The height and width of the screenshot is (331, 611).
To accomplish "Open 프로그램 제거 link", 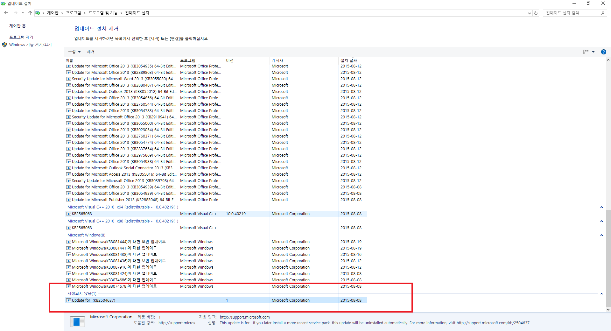I will point(21,37).
